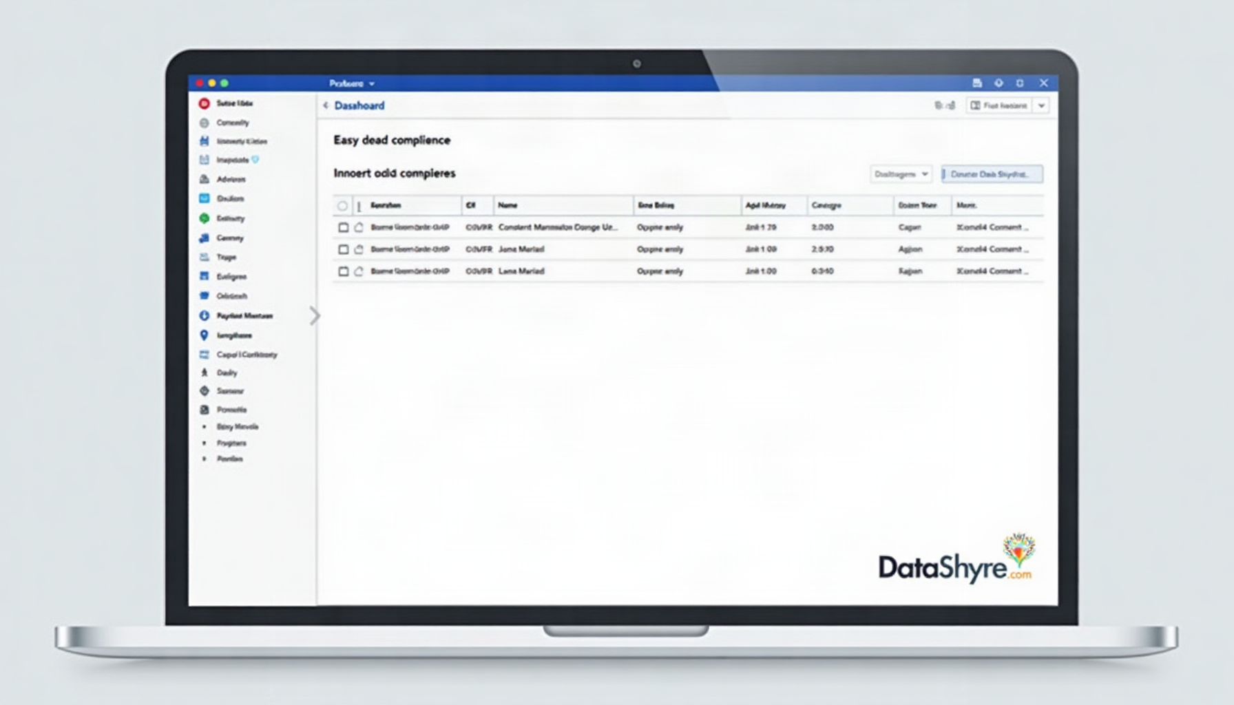Check the box on the Constent Mamnaton row

tap(343, 227)
